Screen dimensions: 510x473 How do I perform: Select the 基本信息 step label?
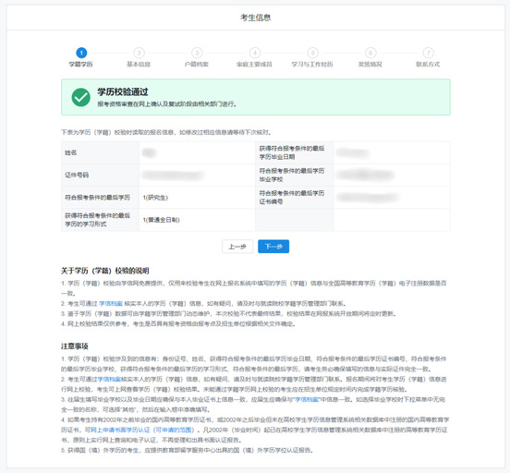click(139, 64)
